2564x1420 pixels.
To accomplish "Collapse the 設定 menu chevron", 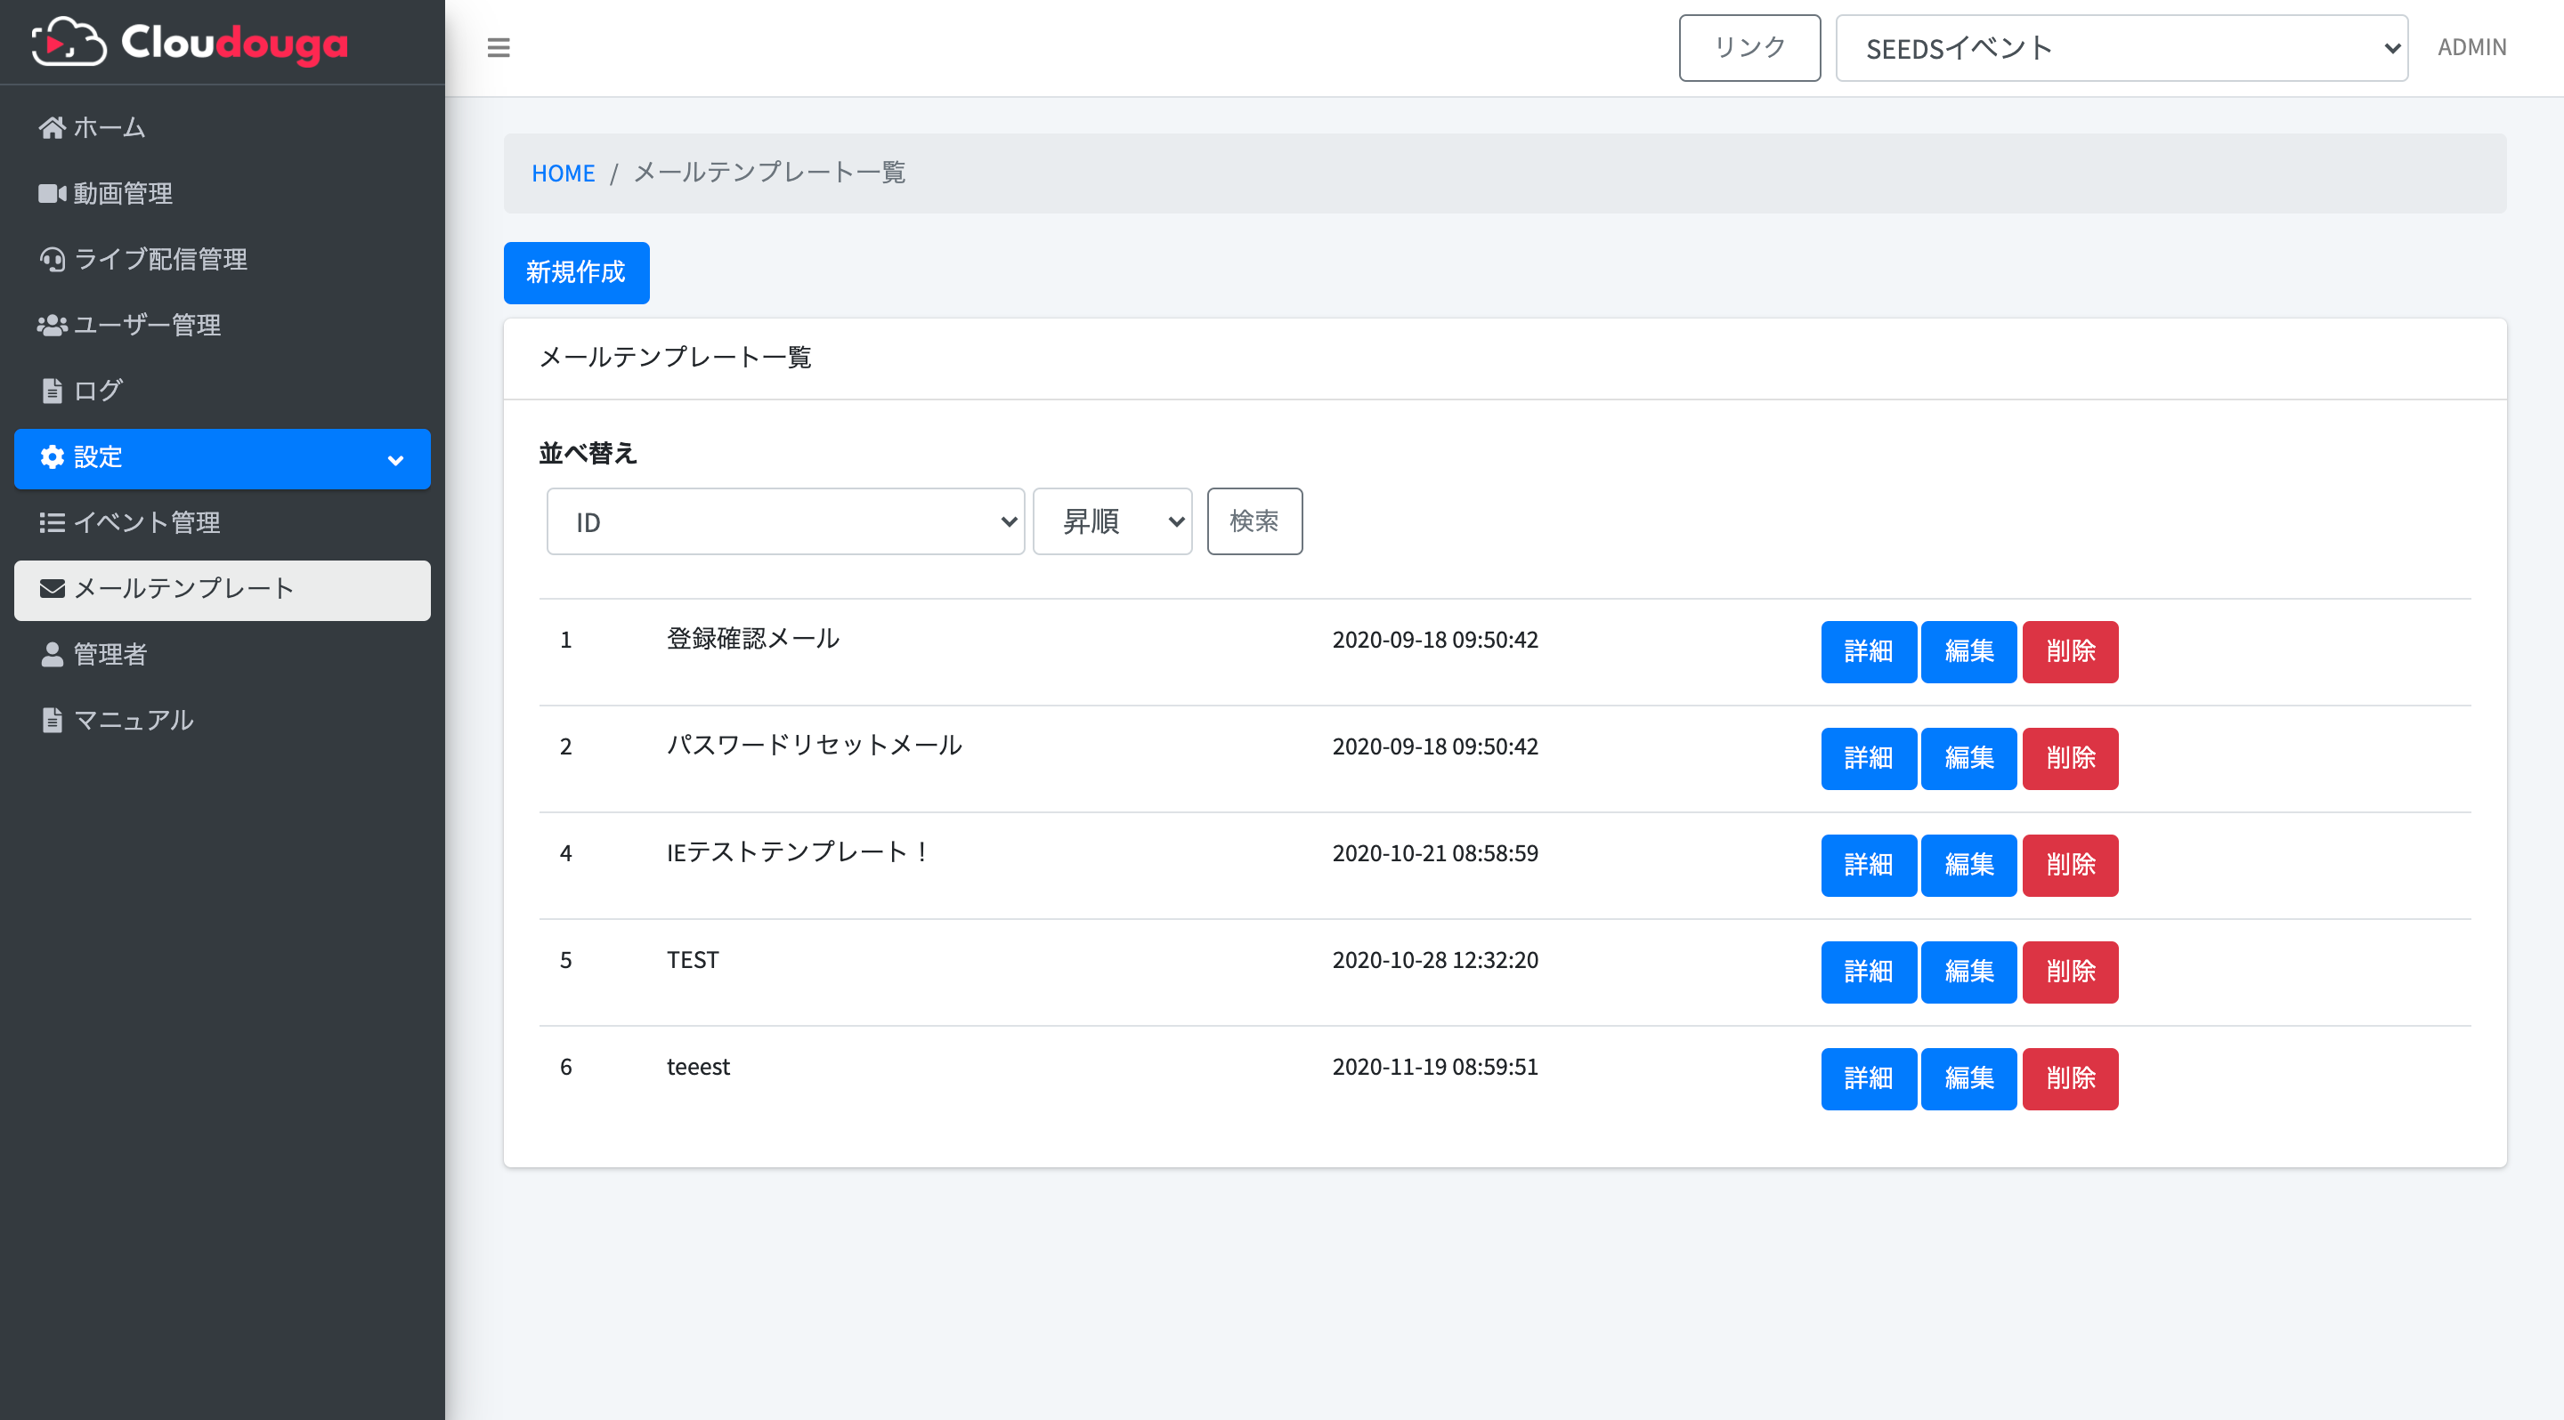I will click(x=395, y=459).
